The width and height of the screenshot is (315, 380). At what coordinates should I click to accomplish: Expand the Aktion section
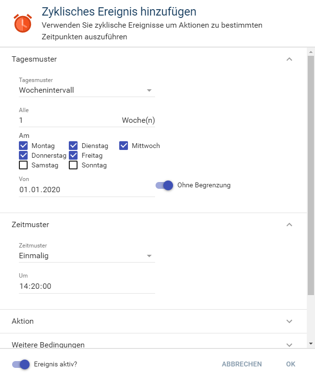[289, 321]
